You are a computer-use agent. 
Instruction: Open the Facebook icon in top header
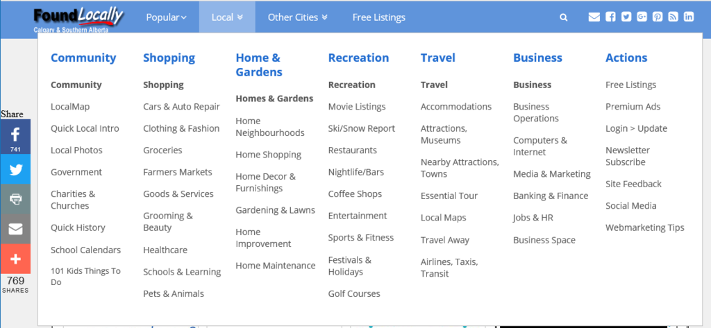611,17
